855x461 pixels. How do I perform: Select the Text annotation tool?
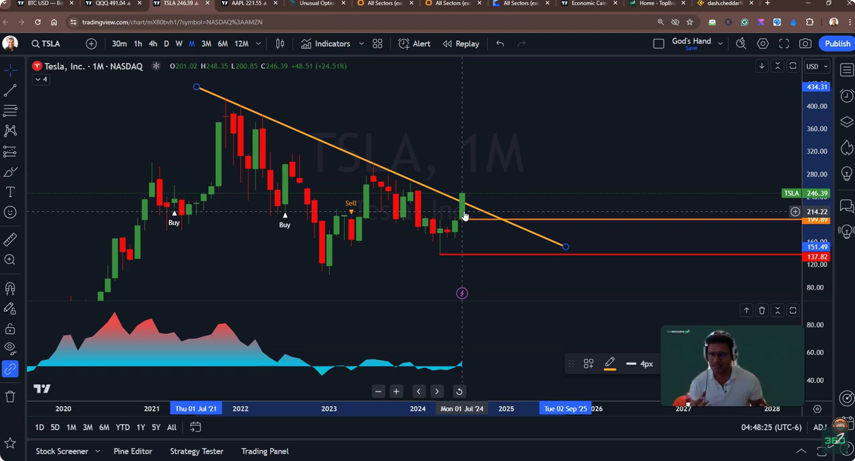tap(10, 192)
